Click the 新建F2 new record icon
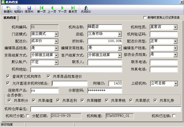The image size is (184, 127). click(x=8, y=10)
